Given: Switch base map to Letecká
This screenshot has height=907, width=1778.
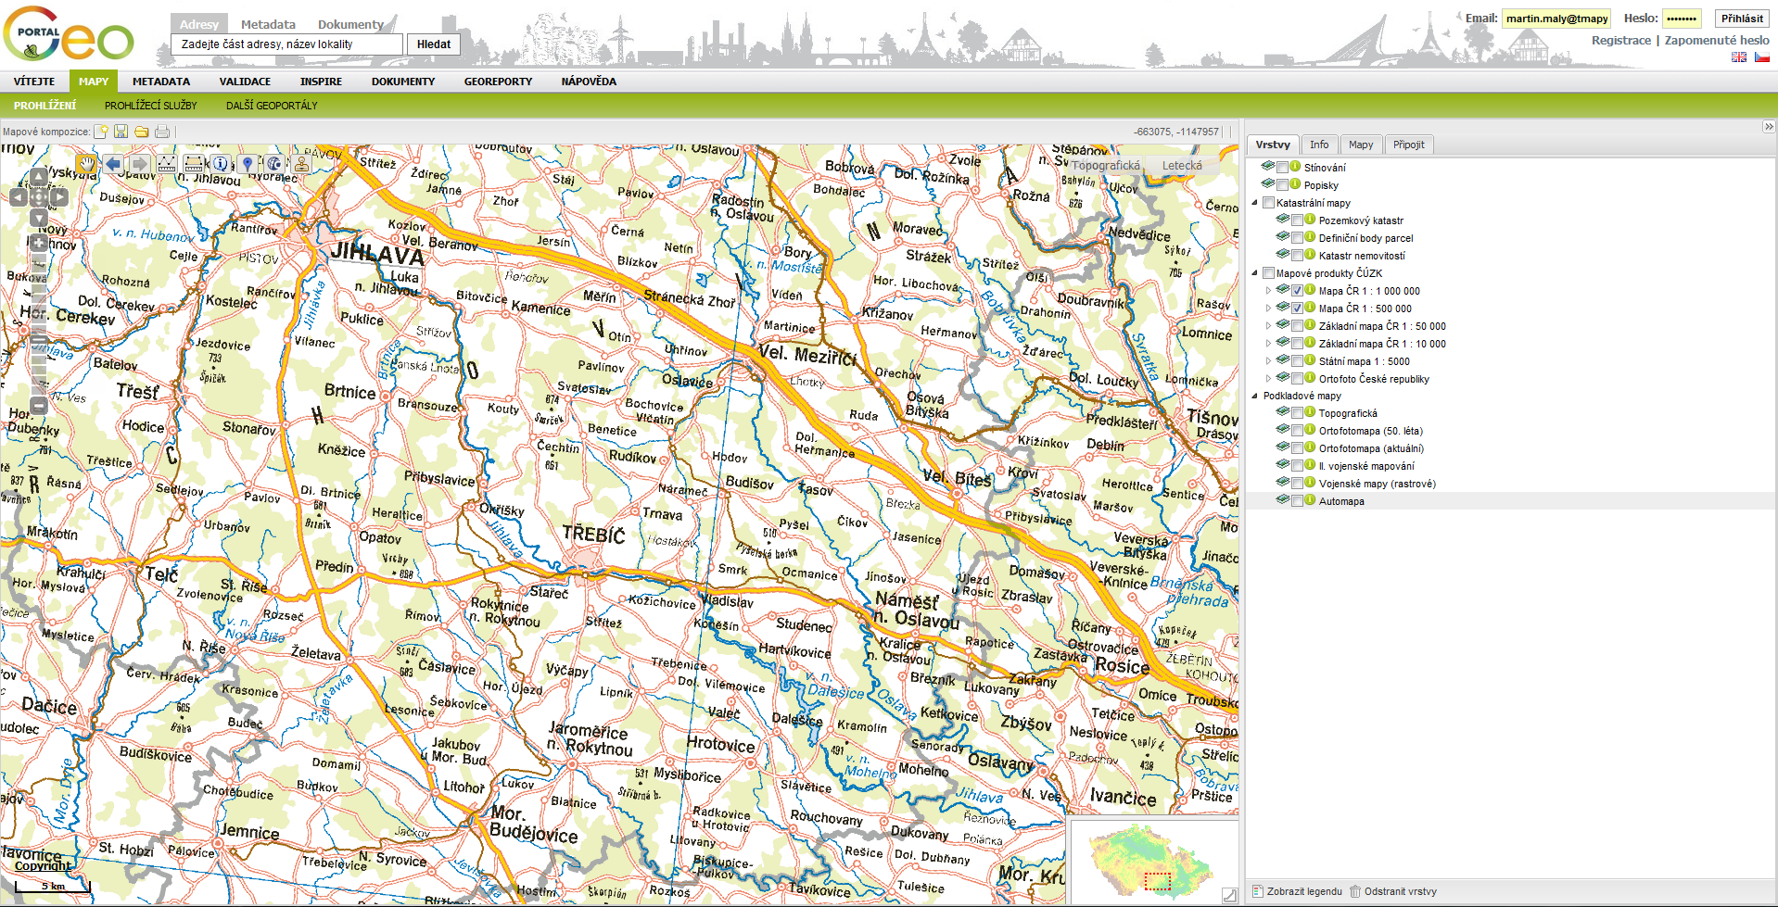Looking at the screenshot, I should pos(1182,166).
